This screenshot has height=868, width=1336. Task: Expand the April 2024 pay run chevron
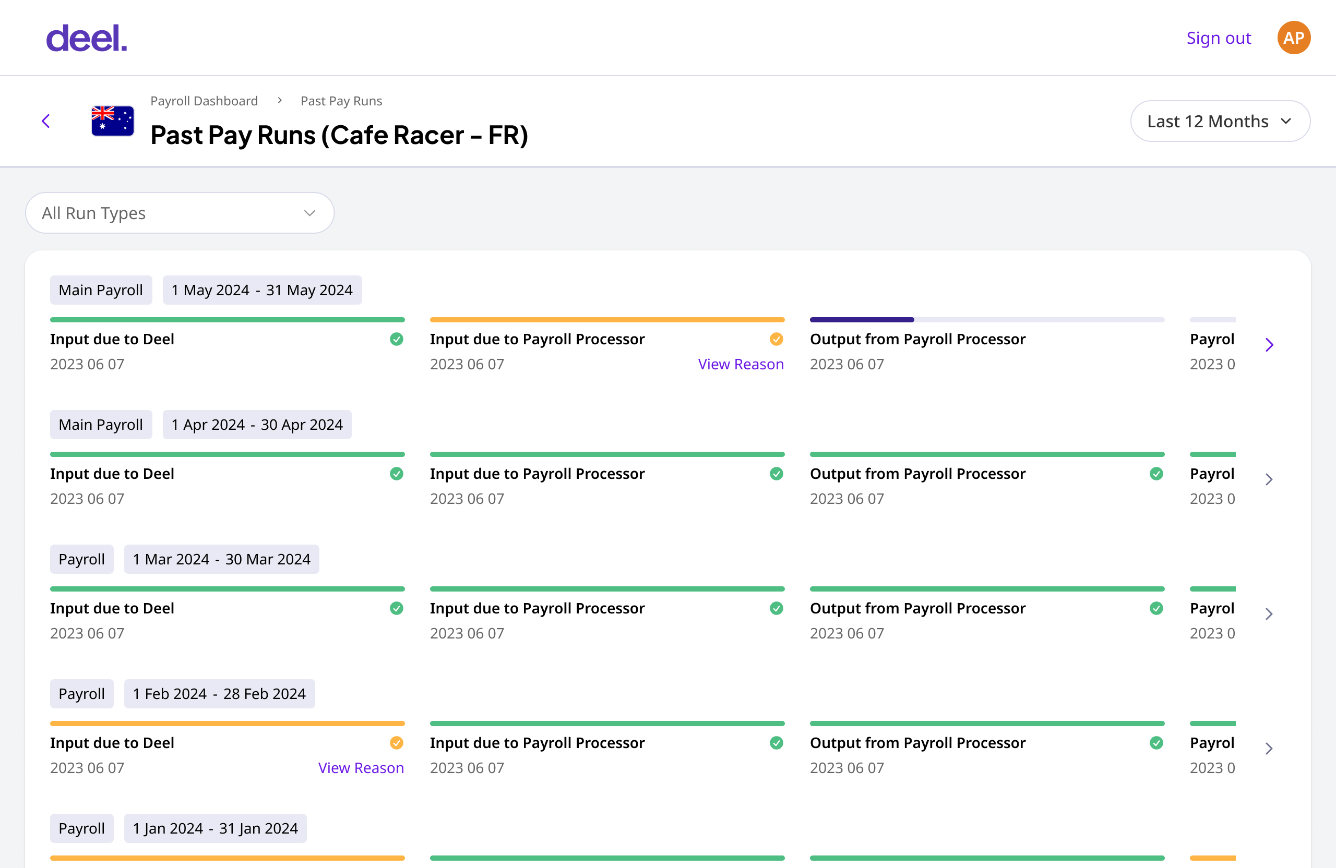(1269, 479)
